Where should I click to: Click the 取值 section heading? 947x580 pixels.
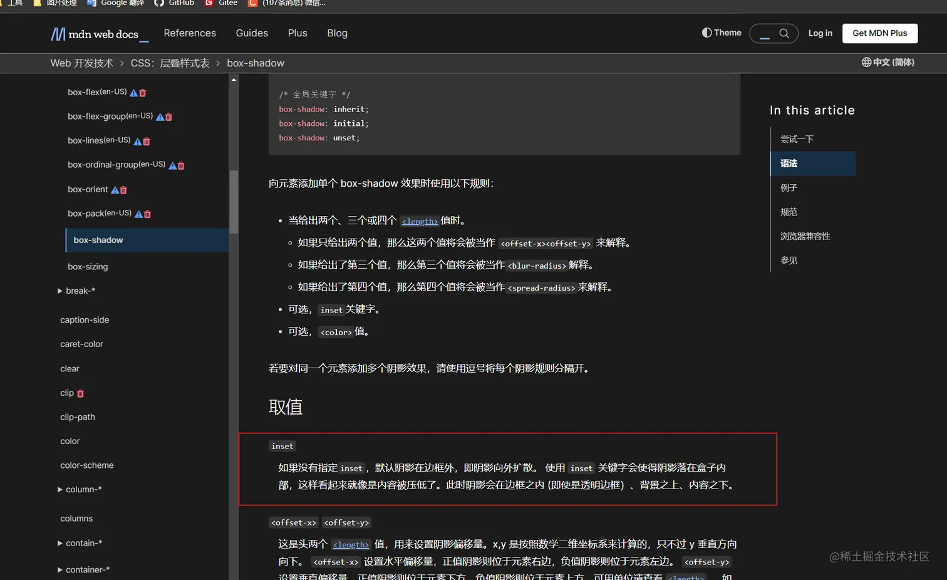(286, 407)
